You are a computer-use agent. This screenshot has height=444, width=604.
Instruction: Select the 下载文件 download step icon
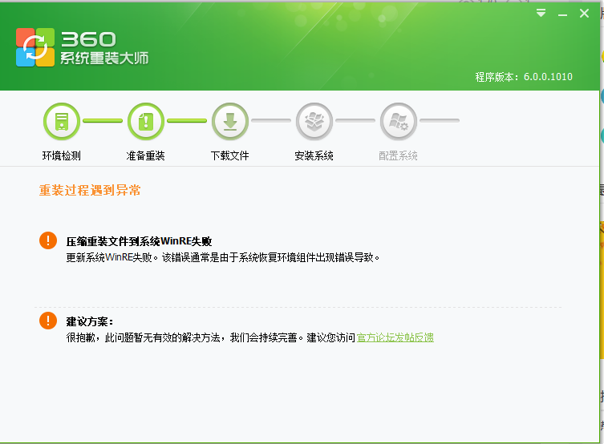click(230, 121)
